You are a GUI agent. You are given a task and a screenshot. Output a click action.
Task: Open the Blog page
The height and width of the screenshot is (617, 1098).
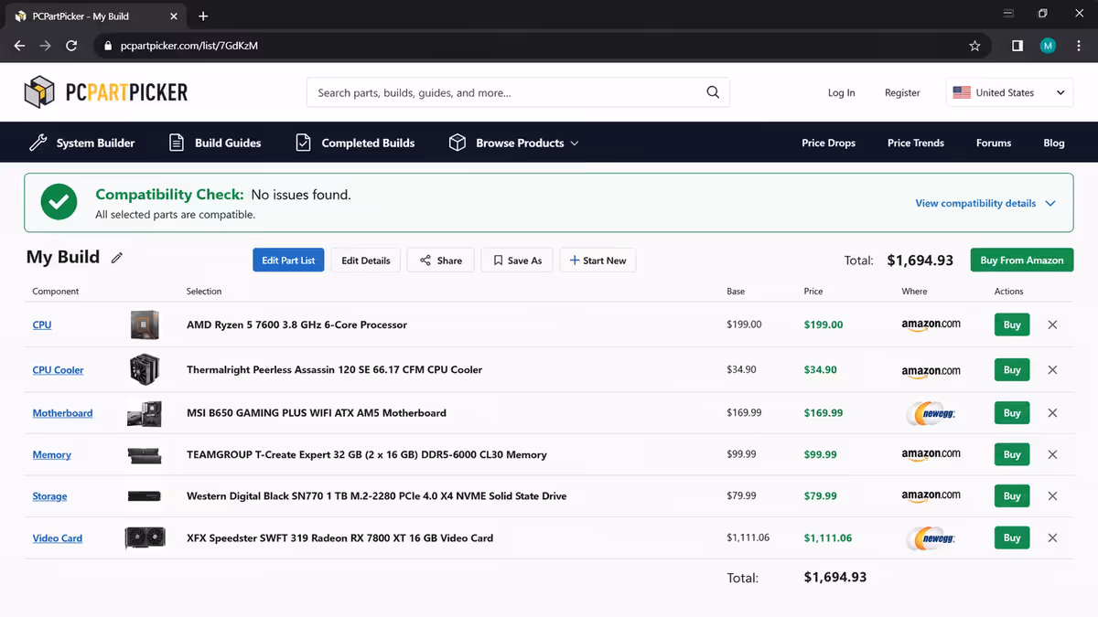[1054, 143]
